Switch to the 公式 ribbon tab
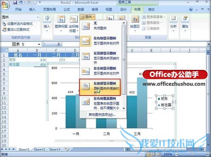 click(67, 9)
